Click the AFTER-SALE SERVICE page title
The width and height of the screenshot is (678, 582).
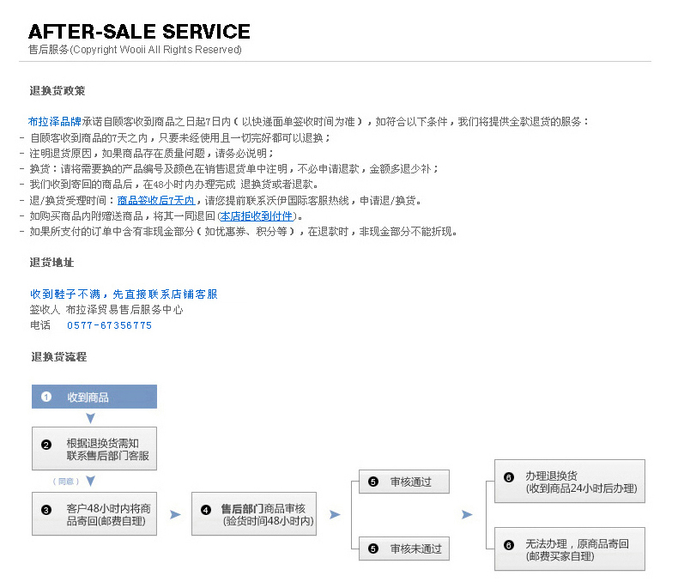click(x=139, y=32)
